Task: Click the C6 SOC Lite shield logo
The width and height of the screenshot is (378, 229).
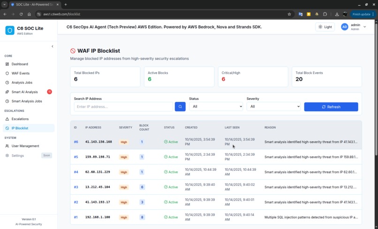Action: (10, 31)
